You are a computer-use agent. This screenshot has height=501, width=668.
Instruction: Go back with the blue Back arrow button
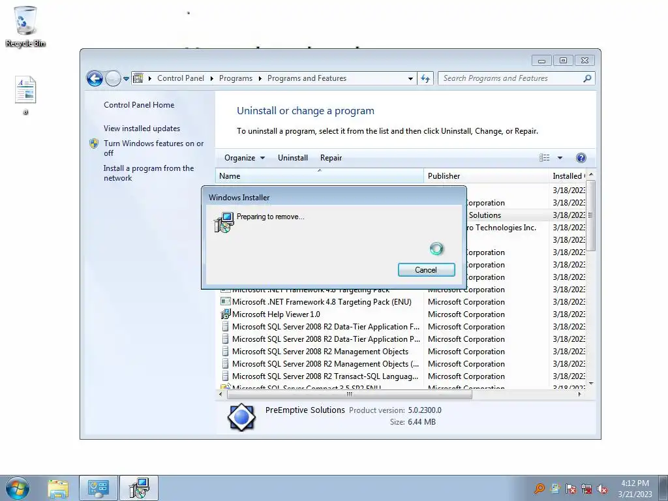tap(95, 78)
